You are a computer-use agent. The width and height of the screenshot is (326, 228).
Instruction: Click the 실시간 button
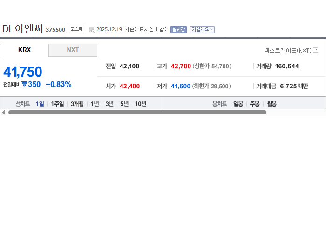178,29
